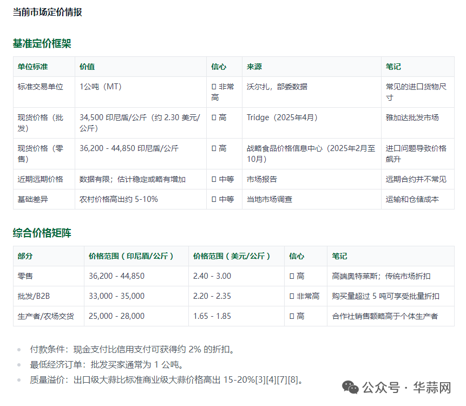Click the confidence icon in the 现货价格（批发）row
Screen dimensions: 466x406
pos(214,117)
